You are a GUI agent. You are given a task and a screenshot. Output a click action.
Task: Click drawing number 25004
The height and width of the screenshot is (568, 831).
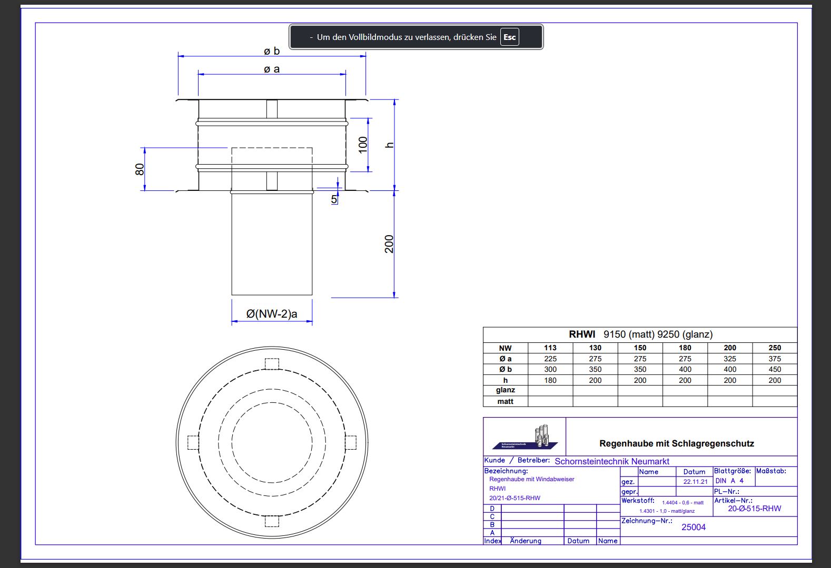tap(694, 527)
